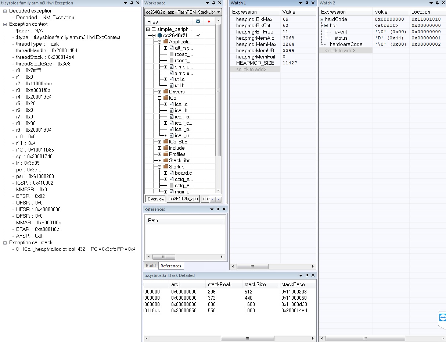This screenshot has height=342, width=446.
Task: Pin the References panel
Action: point(218,209)
